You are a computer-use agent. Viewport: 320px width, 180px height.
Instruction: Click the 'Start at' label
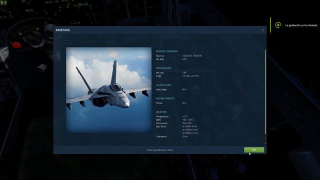160,56
